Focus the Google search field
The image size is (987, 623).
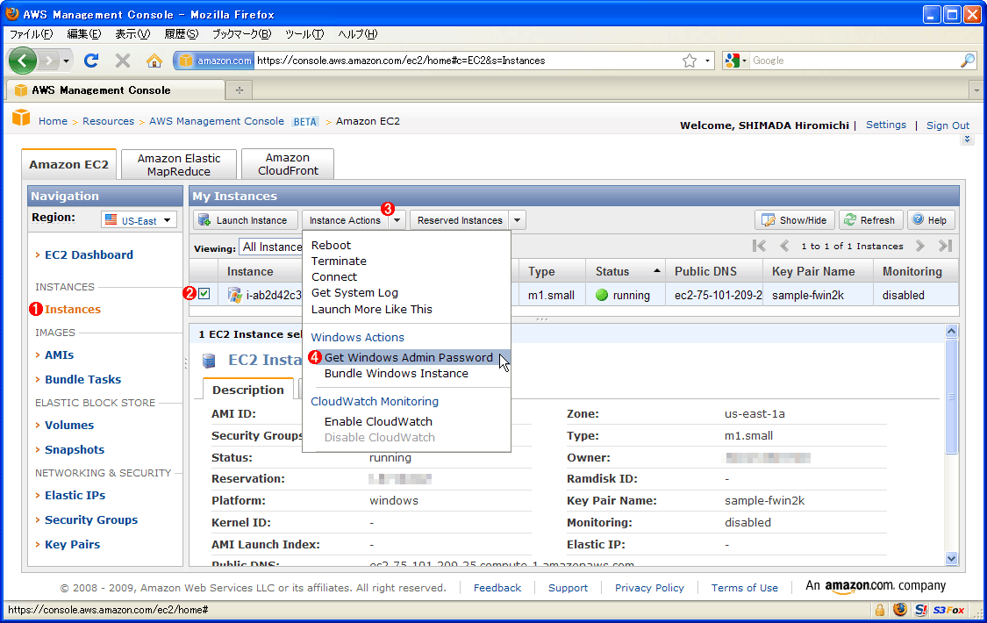855,61
